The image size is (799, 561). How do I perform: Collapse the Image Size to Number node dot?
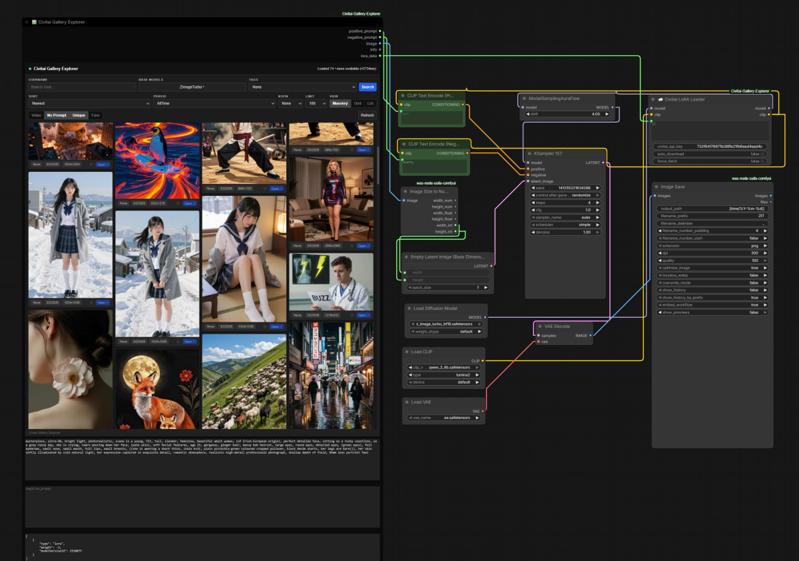click(405, 191)
